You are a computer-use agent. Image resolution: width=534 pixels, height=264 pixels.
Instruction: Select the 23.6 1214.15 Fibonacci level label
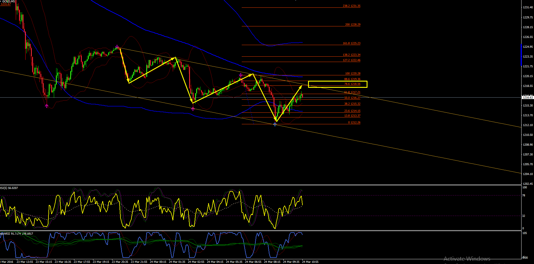[x=352, y=111]
